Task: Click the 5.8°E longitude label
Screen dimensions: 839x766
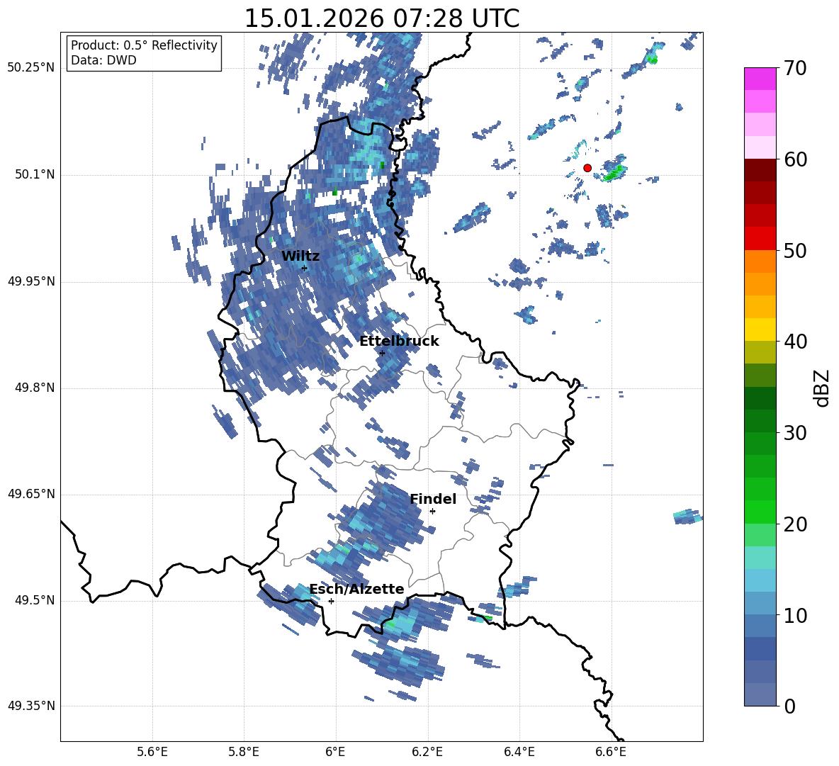Action: (244, 752)
